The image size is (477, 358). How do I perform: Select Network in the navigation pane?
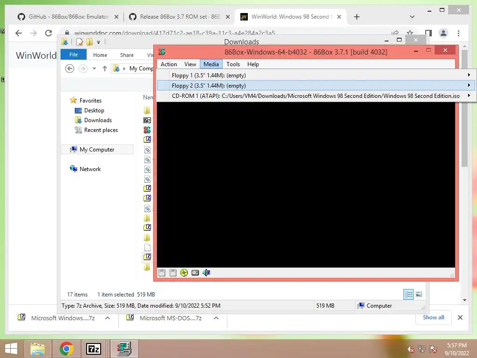click(x=90, y=169)
